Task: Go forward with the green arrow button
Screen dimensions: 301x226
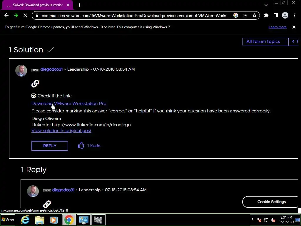Action: point(16,16)
